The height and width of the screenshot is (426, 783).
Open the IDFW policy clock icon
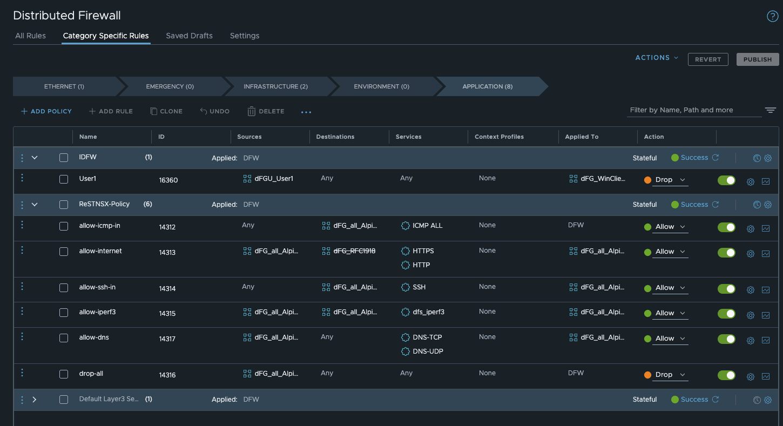(x=757, y=158)
